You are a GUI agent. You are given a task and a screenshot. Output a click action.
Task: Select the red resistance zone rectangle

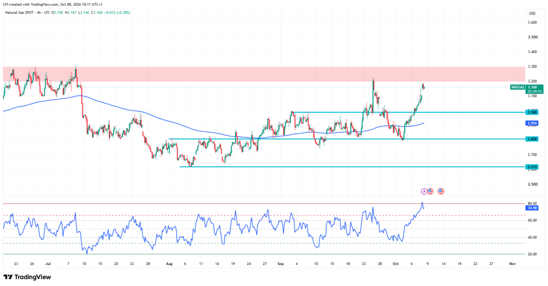coord(264,74)
